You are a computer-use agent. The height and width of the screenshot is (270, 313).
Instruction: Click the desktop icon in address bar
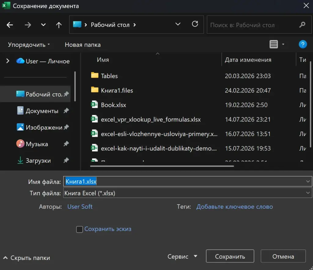(x=77, y=24)
